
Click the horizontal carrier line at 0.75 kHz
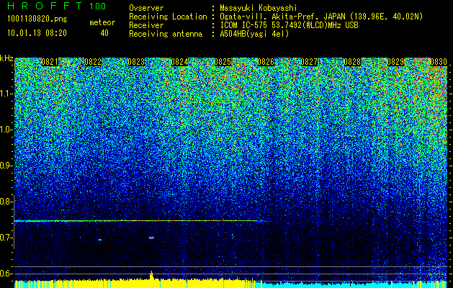(139, 221)
